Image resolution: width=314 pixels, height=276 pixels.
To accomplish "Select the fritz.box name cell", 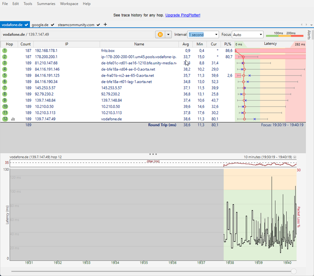I will (108, 50).
